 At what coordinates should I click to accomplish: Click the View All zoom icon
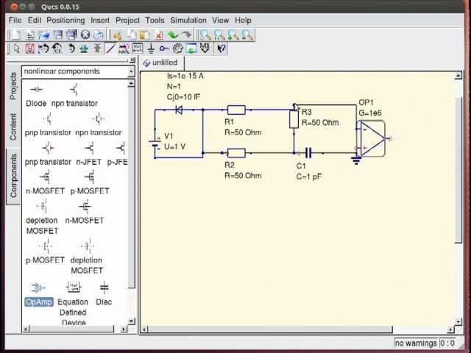206,35
